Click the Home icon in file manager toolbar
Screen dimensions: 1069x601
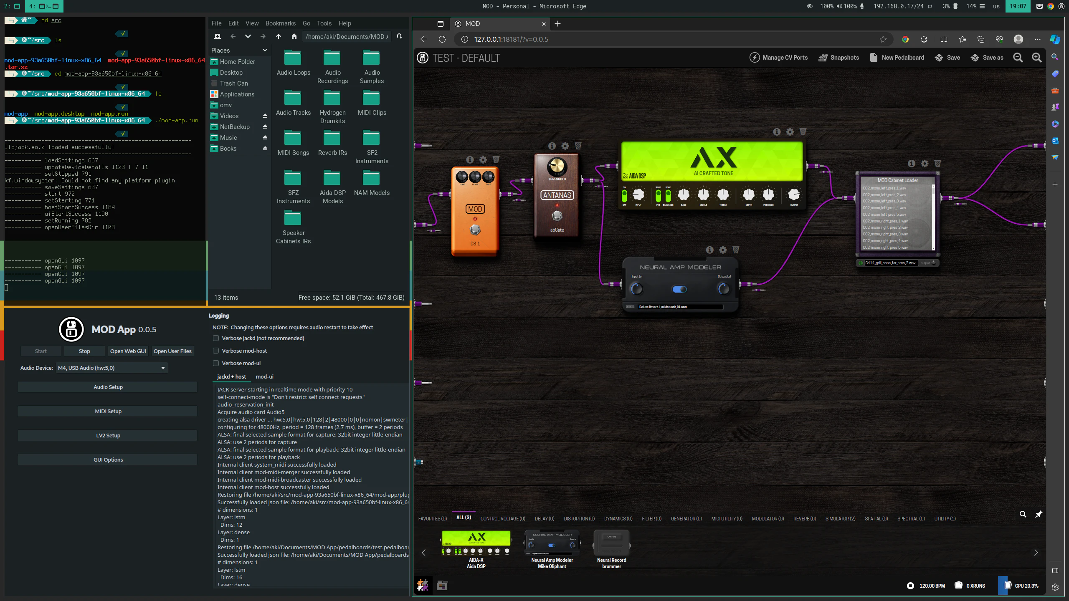[294, 36]
